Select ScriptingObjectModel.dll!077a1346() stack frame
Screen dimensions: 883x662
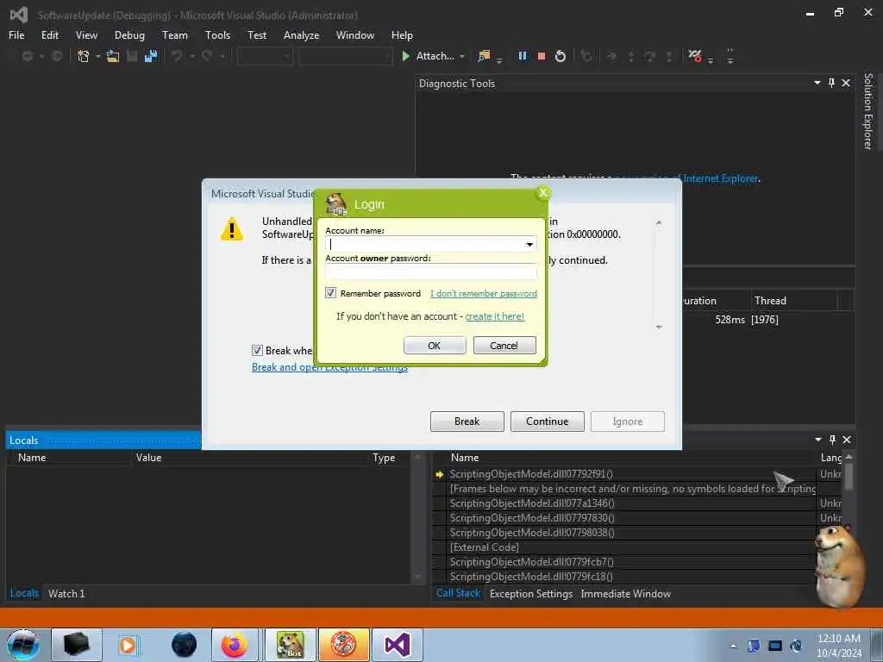pos(532,503)
